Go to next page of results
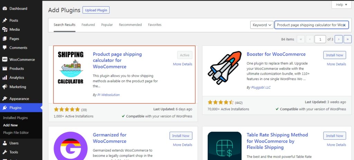354x160 pixels. tap(338, 39)
